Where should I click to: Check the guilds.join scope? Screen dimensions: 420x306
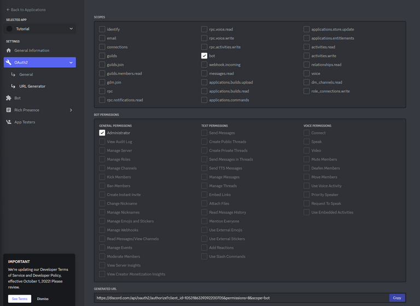tap(102, 64)
